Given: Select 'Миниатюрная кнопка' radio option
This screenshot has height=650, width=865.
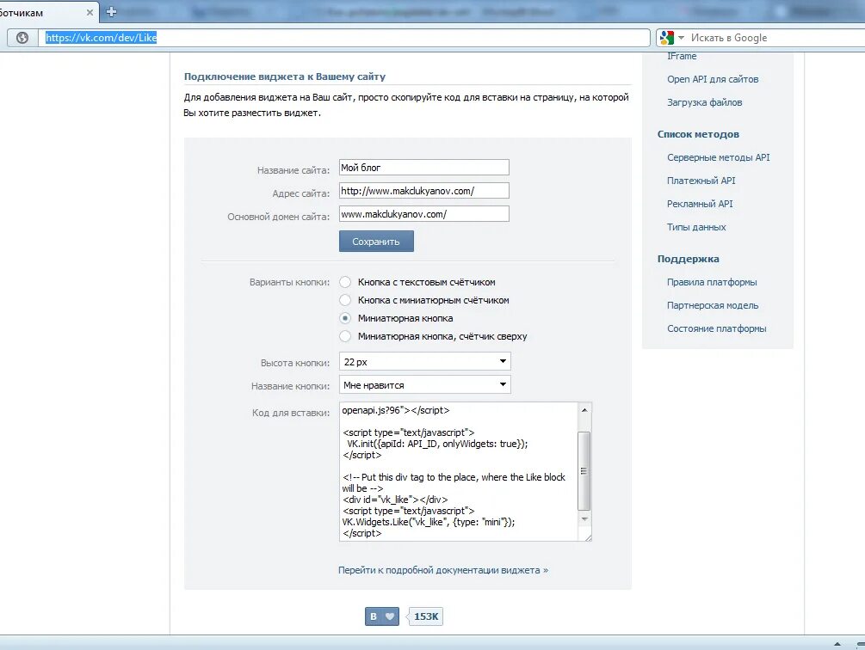Looking at the screenshot, I should point(345,318).
